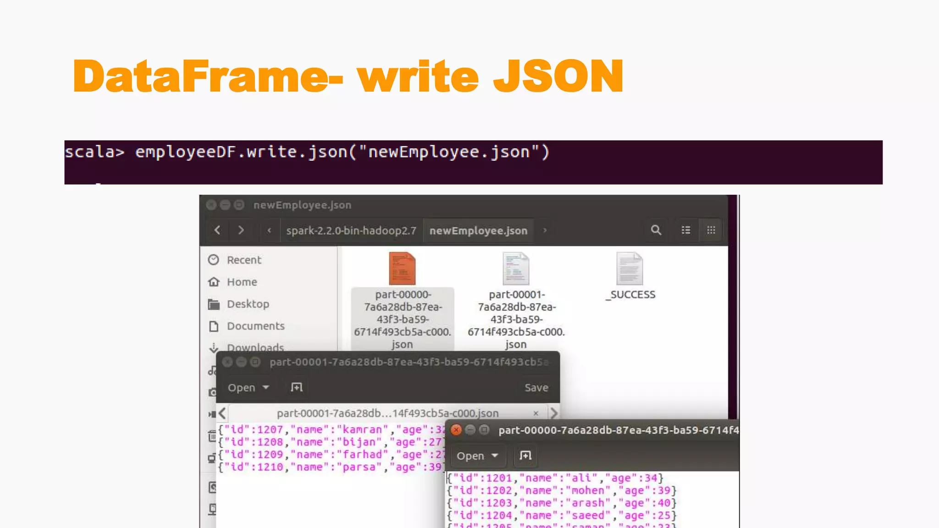The width and height of the screenshot is (939, 528).
Task: Close the part-00001 document tab
Action: pyautogui.click(x=536, y=413)
